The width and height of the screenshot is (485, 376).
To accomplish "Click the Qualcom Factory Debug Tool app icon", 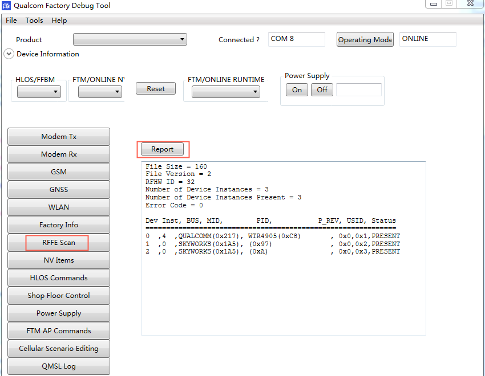I will tap(7, 6).
